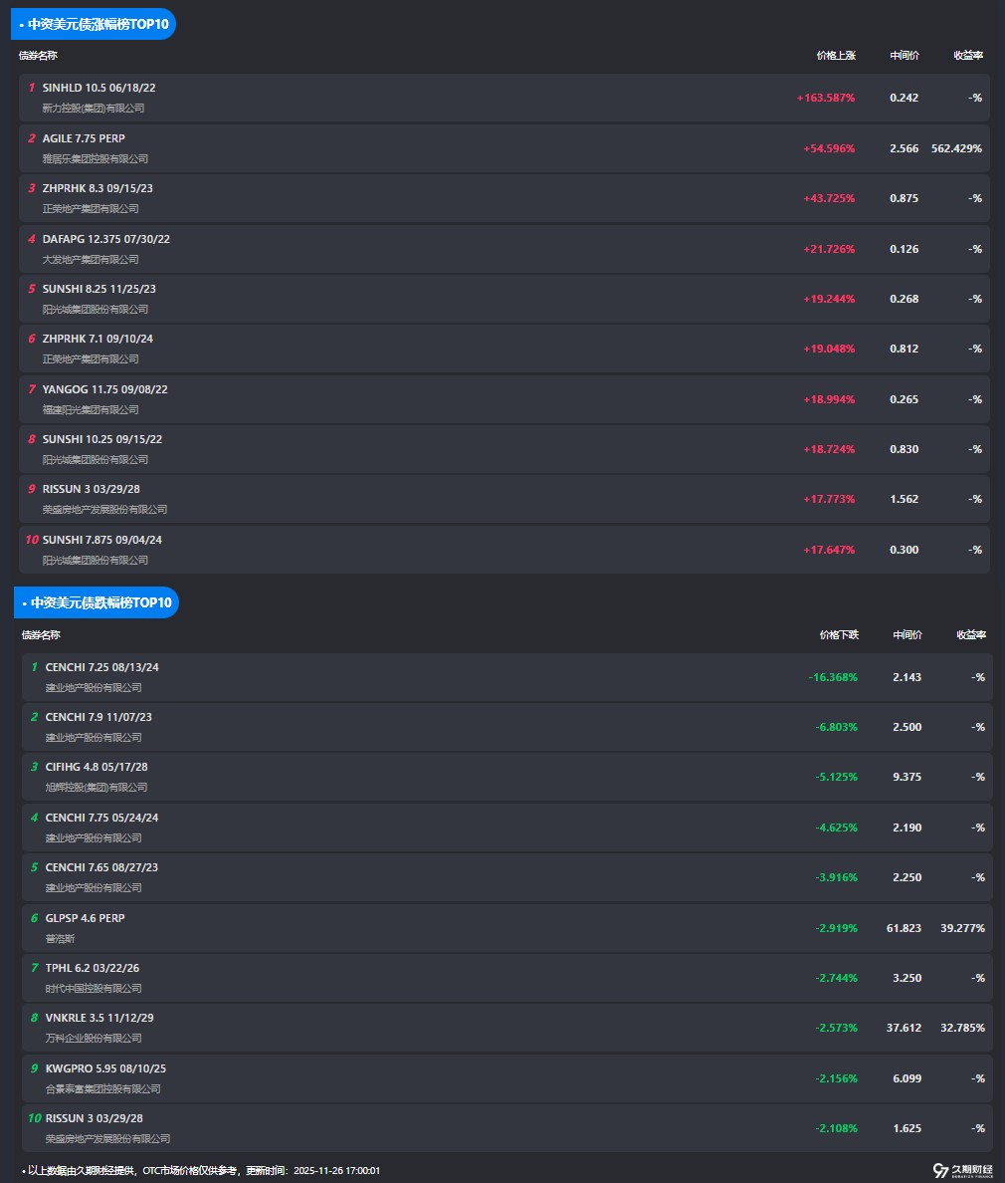
Task: Open the SINHLD 10.5 06/18/22 bond
Action: 99,88
